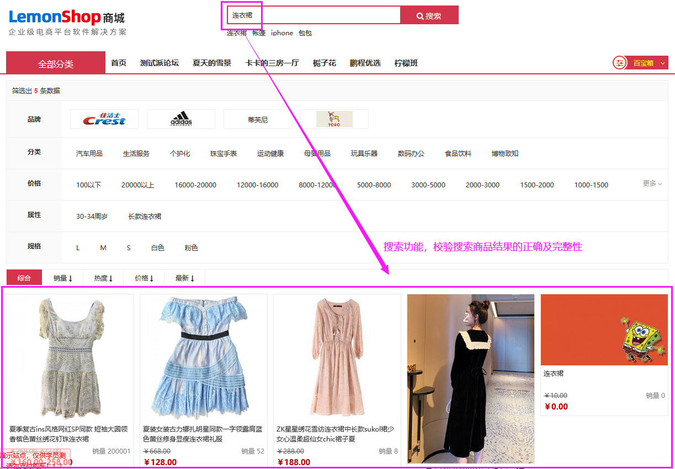Select the Crest brand logo
675x469 pixels.
coord(104,118)
